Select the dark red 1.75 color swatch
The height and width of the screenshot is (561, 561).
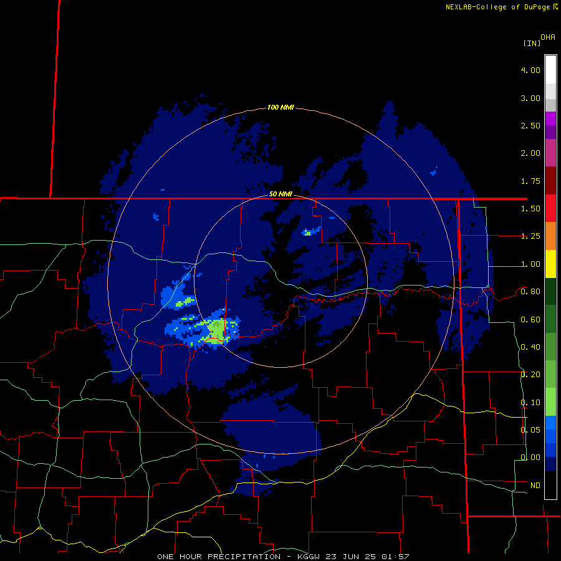(550, 181)
